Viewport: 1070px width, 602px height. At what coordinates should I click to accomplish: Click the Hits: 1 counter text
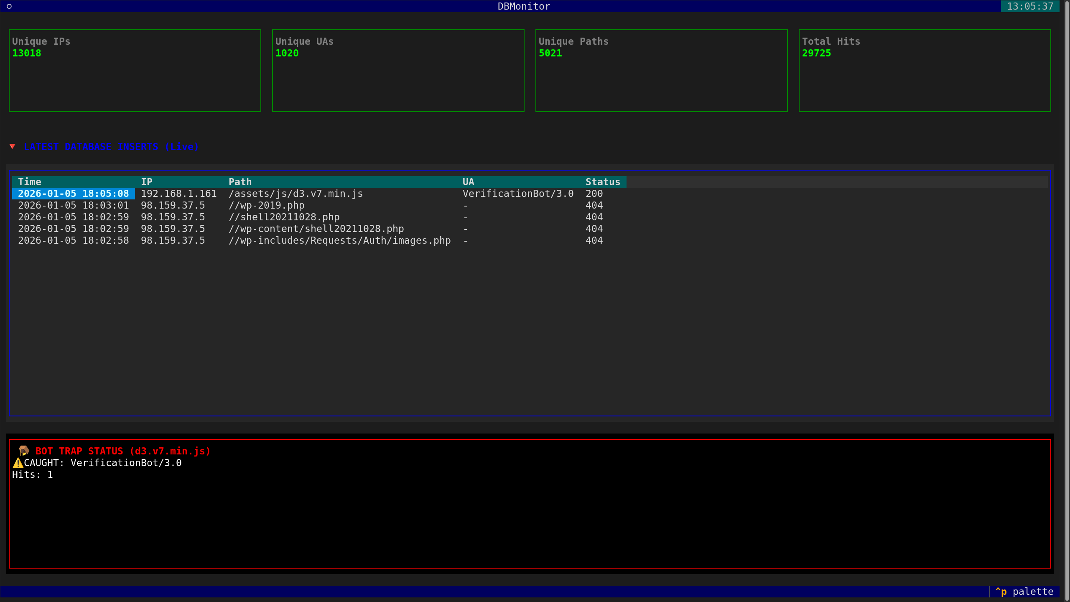click(33, 474)
